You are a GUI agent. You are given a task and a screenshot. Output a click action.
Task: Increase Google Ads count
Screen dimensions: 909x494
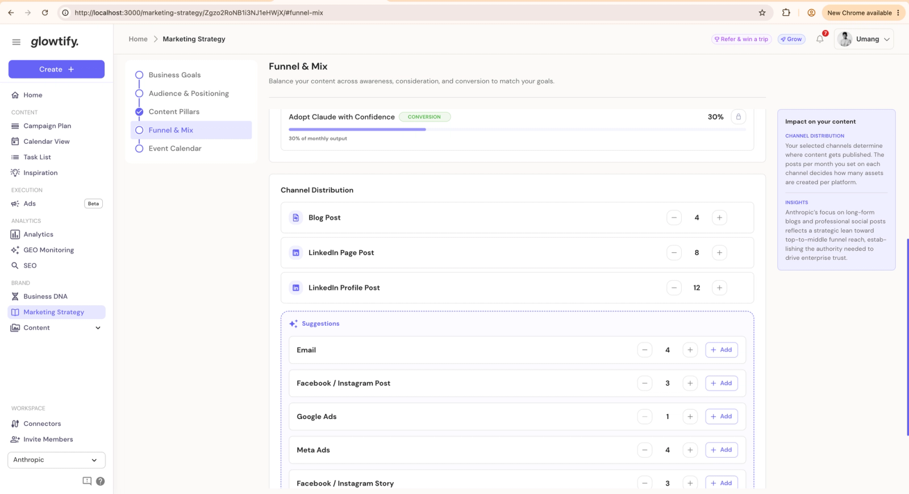[690, 417]
